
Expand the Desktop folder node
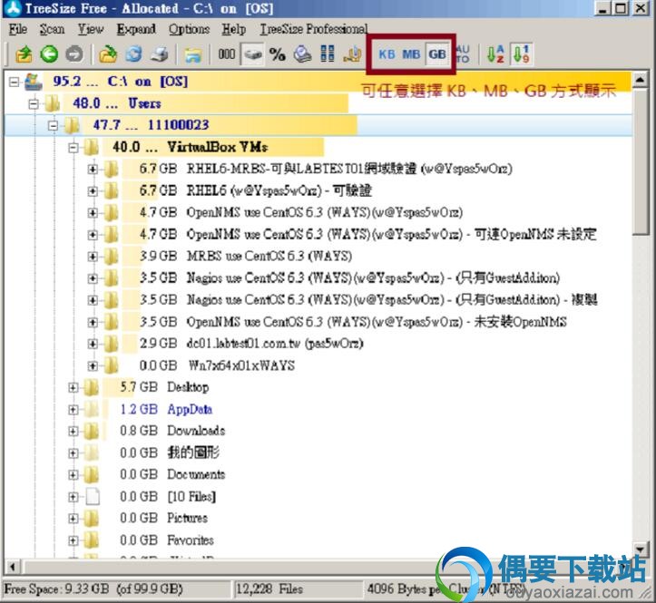[73, 388]
